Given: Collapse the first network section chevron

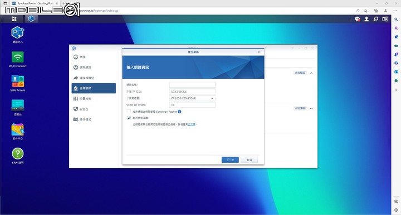Looking at the screenshot, I should [x=311, y=73].
